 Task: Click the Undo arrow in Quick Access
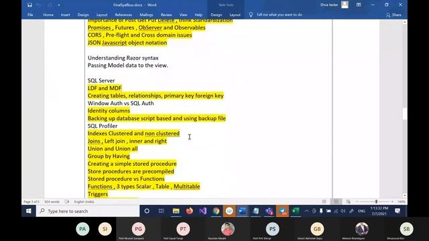tap(39, 5)
